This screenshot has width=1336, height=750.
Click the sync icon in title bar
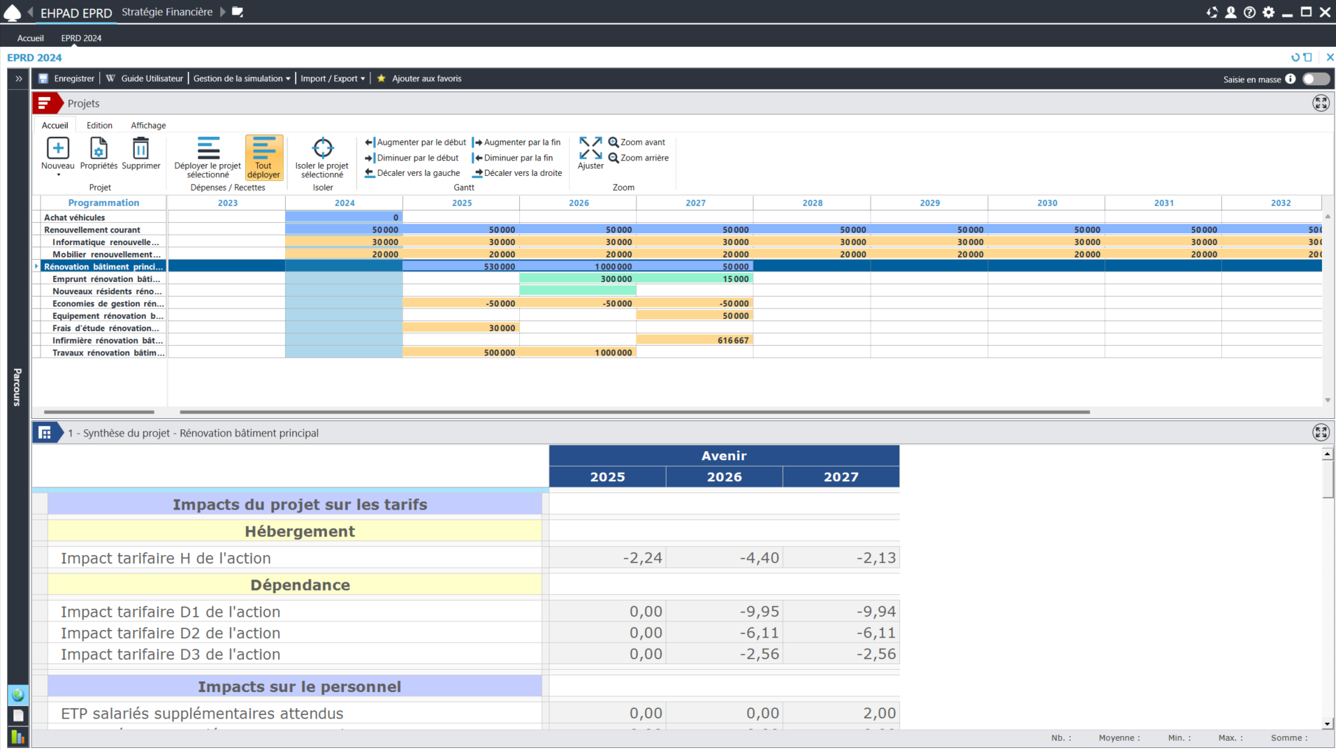tap(1212, 12)
